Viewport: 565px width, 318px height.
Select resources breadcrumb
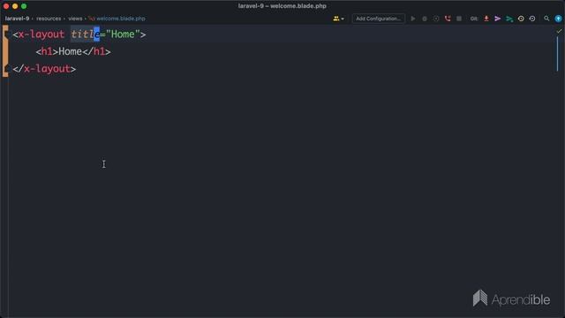coord(49,19)
